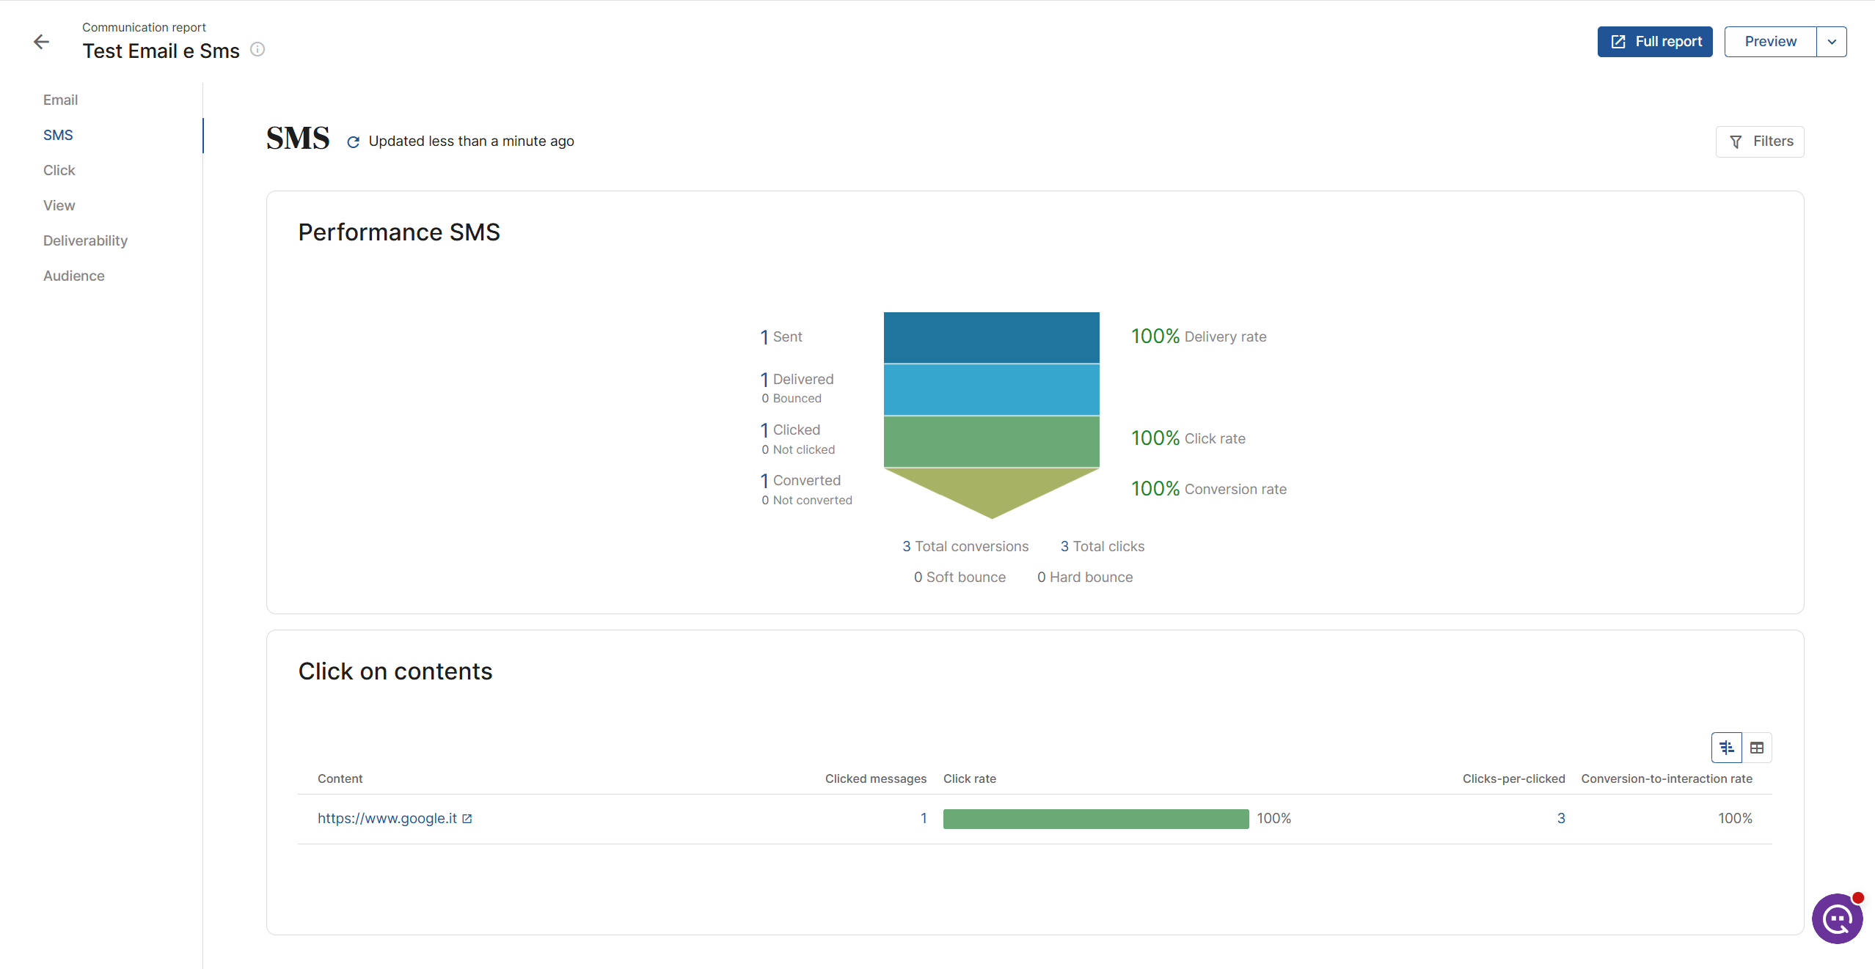Refresh the SMS report data
The image size is (1875, 969).
(x=353, y=141)
